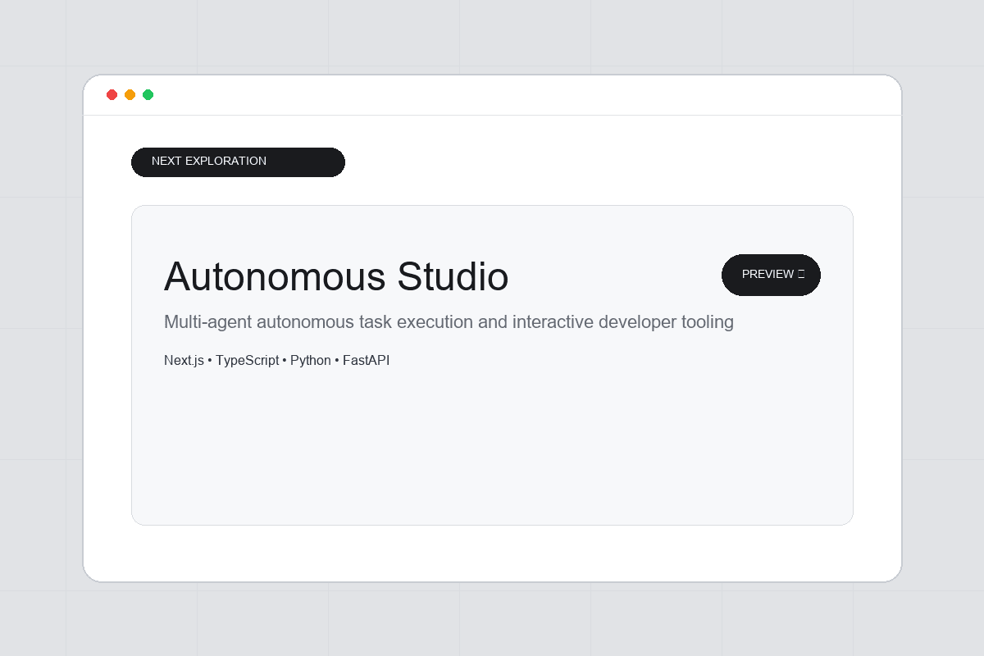This screenshot has height=656, width=984.
Task: Click the Autonomous Studio heading
Action: pyautogui.click(x=336, y=276)
